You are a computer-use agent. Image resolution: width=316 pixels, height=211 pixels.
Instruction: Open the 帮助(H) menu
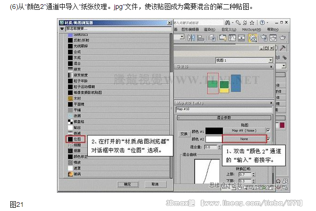[x=273, y=29]
